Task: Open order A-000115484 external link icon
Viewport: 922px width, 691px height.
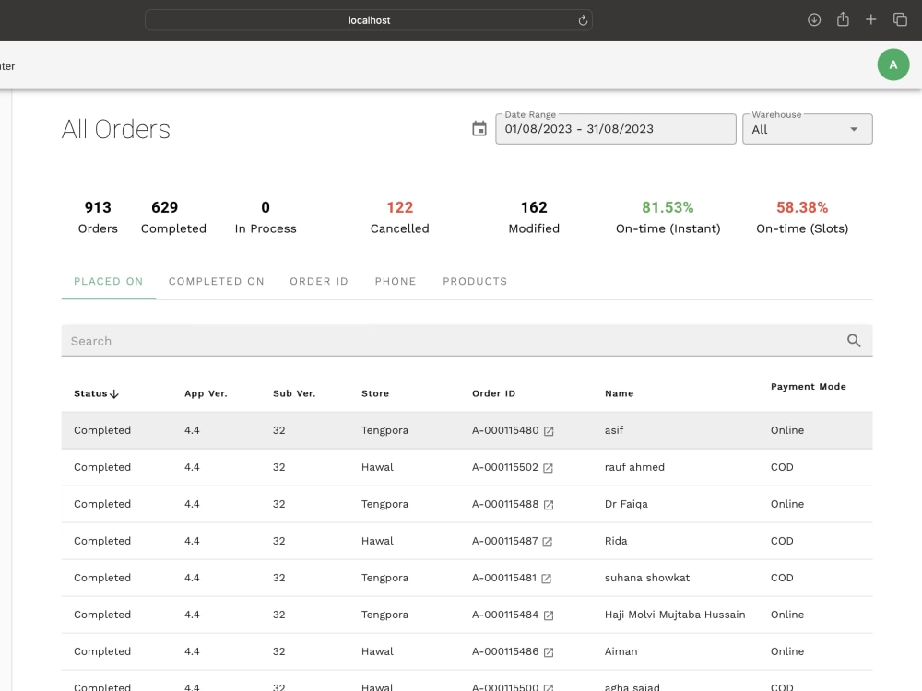Action: tap(549, 615)
